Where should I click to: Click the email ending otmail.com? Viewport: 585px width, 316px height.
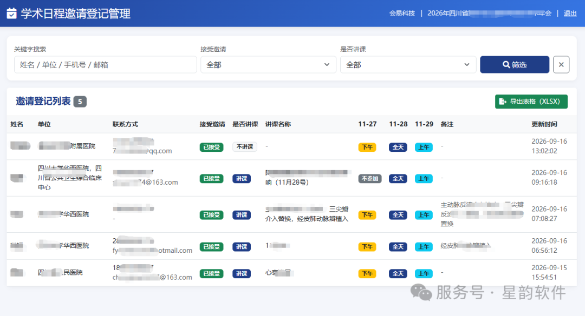(152, 251)
